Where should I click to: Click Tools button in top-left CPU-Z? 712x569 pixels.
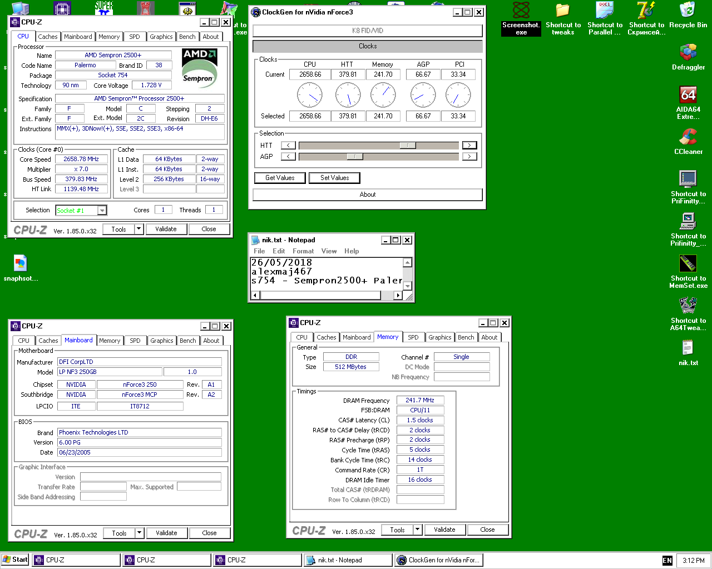pyautogui.click(x=119, y=229)
